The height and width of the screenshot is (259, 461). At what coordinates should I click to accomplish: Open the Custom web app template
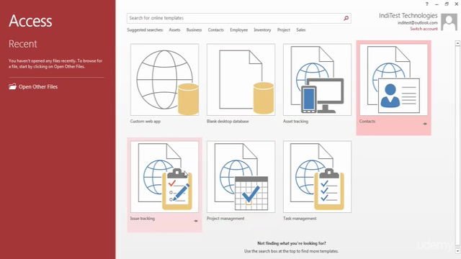164,80
